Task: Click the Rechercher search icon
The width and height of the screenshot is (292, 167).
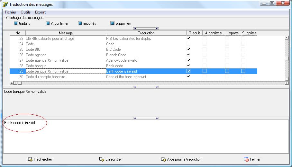Action: [30, 159]
